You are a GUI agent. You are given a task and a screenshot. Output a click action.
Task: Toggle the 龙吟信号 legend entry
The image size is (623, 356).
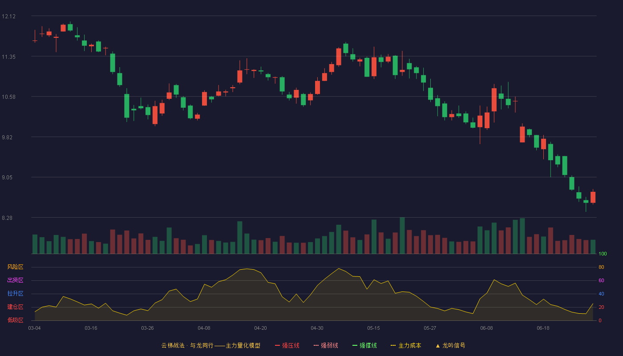pyautogui.click(x=450, y=345)
